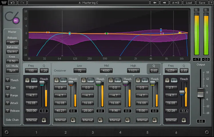Go to previous preset with left arrow
The width and height of the screenshot is (214, 137).
[x=154, y=3]
